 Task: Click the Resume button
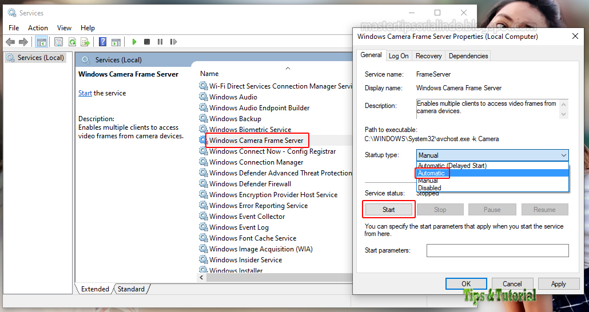[544, 210]
